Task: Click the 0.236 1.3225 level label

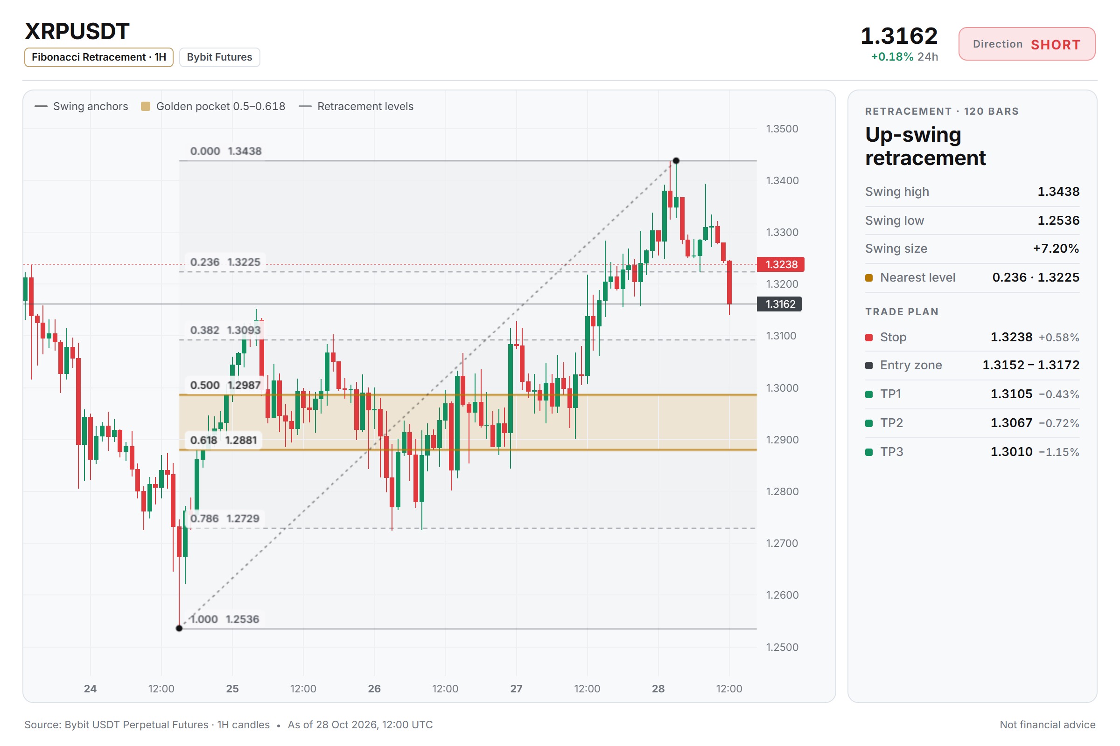Action: coord(225,262)
